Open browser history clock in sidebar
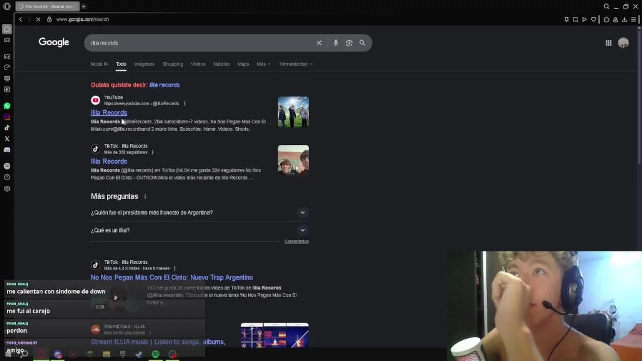This screenshot has width=642, height=361. tap(7, 177)
